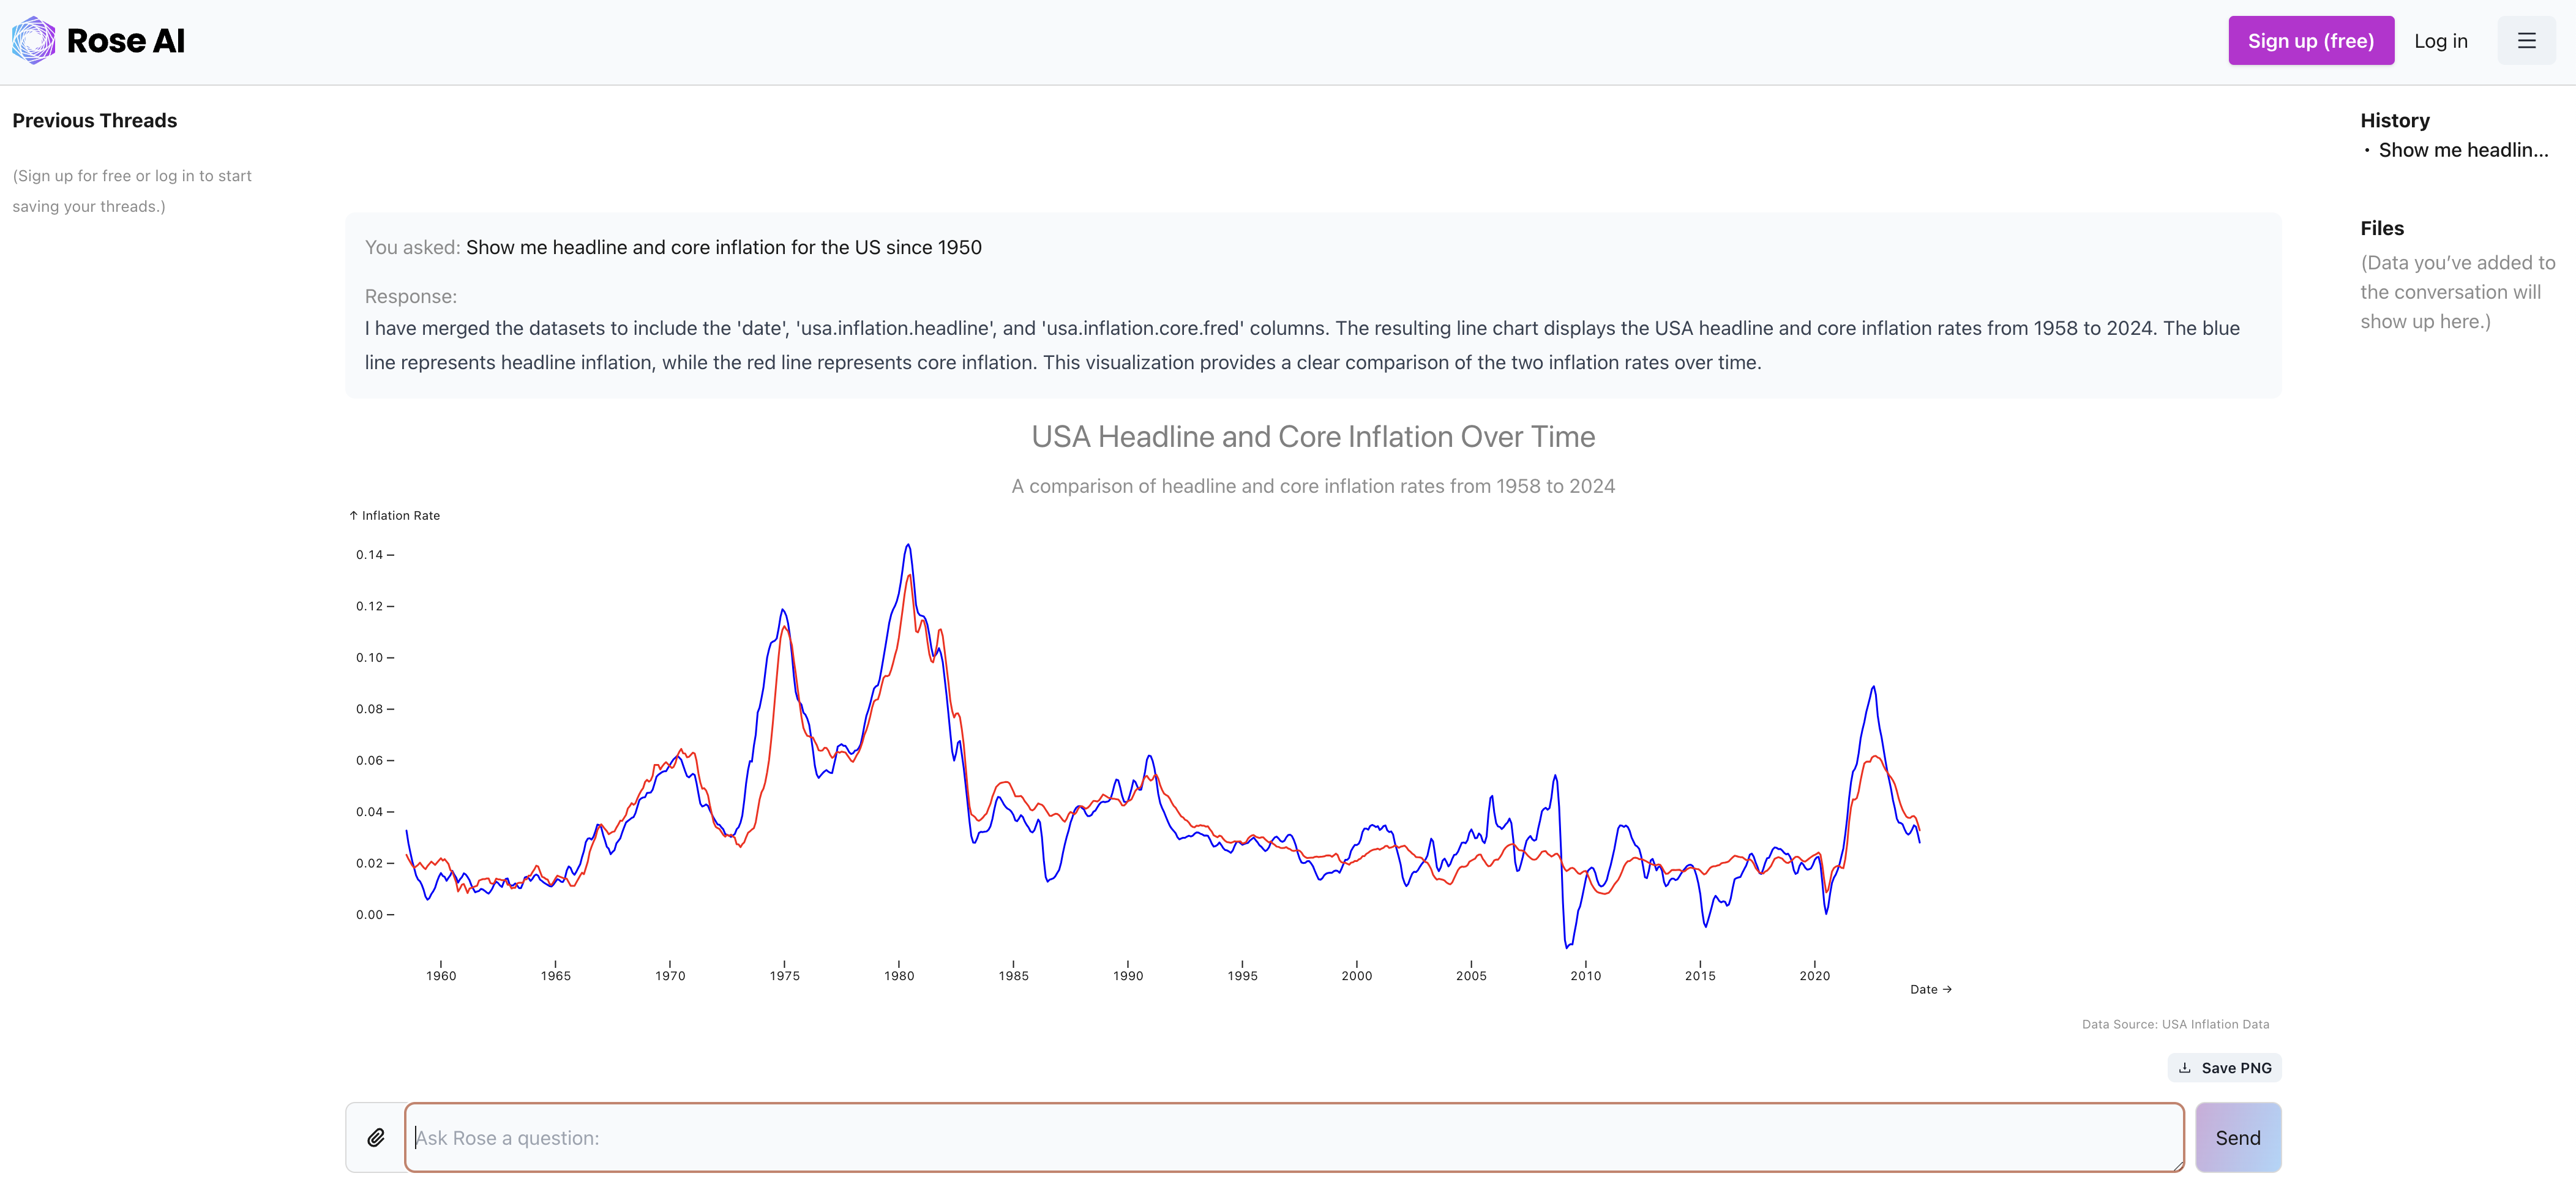Click the Files heading in the right panel
Viewport: 2576px width, 1195px height.
[2381, 228]
